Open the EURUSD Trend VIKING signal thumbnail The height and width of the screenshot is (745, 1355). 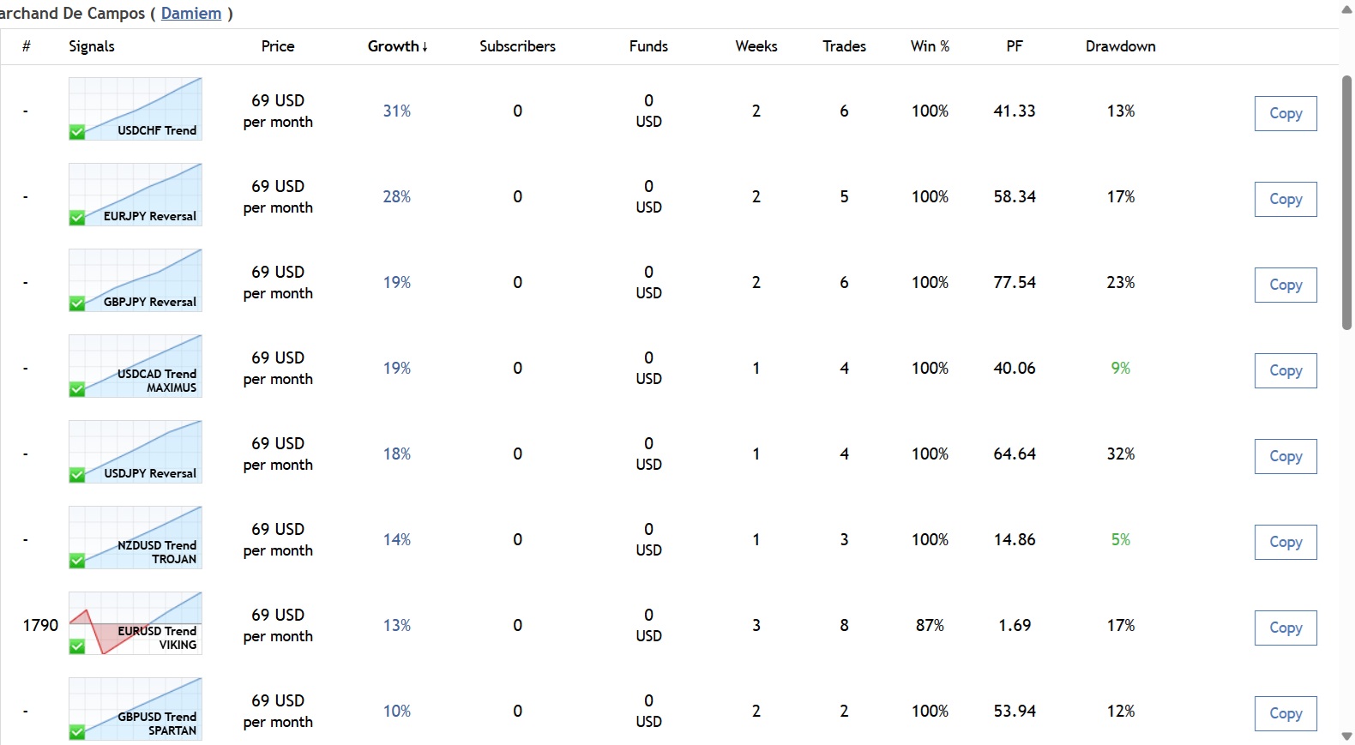coord(135,622)
